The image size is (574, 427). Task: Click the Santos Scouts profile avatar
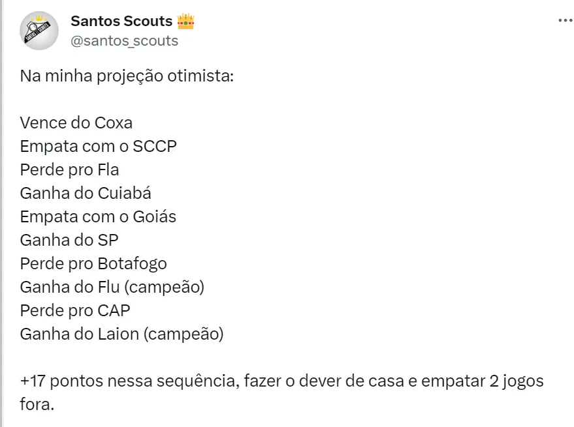(x=40, y=31)
